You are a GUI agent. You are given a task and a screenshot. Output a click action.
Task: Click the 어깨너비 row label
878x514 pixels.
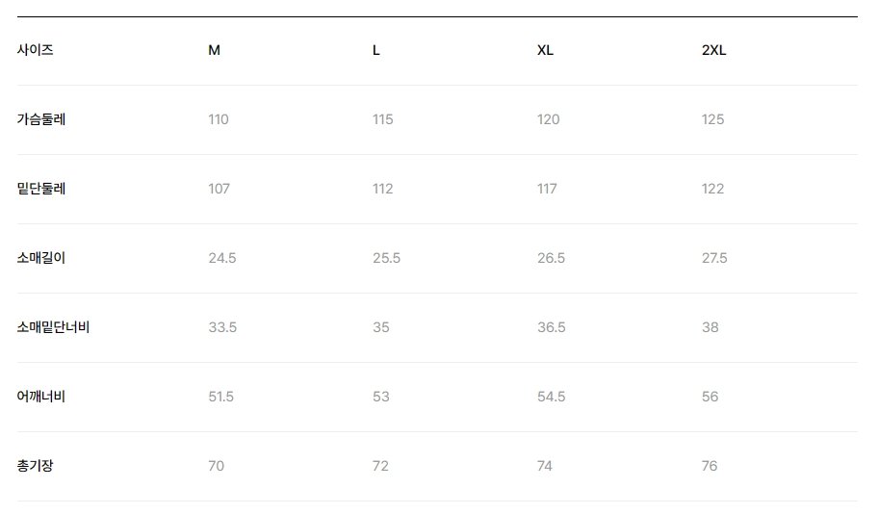[x=41, y=397]
